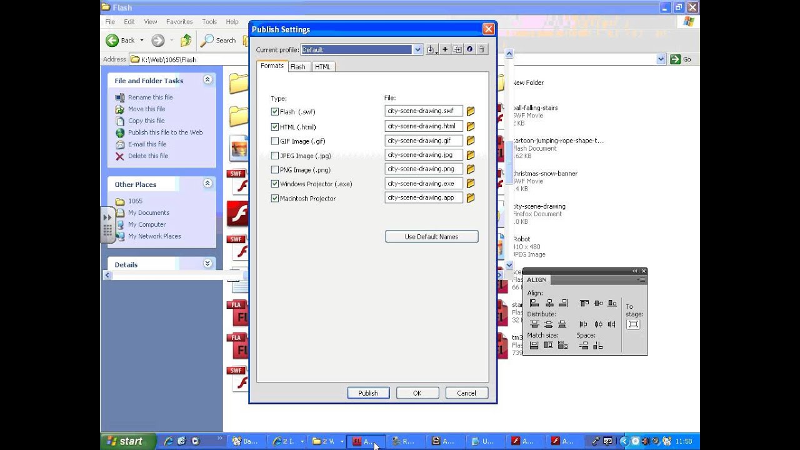Open My Documents under Other Places
The width and height of the screenshot is (800, 450).
149,212
